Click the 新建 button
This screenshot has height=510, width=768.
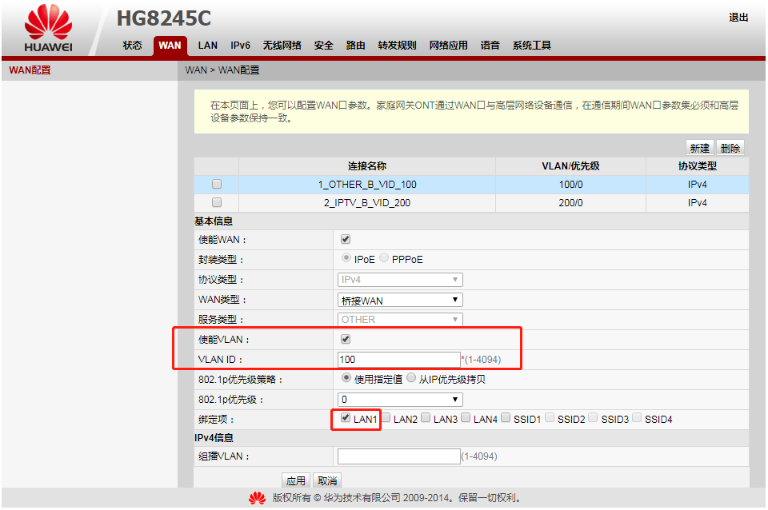tap(699, 148)
